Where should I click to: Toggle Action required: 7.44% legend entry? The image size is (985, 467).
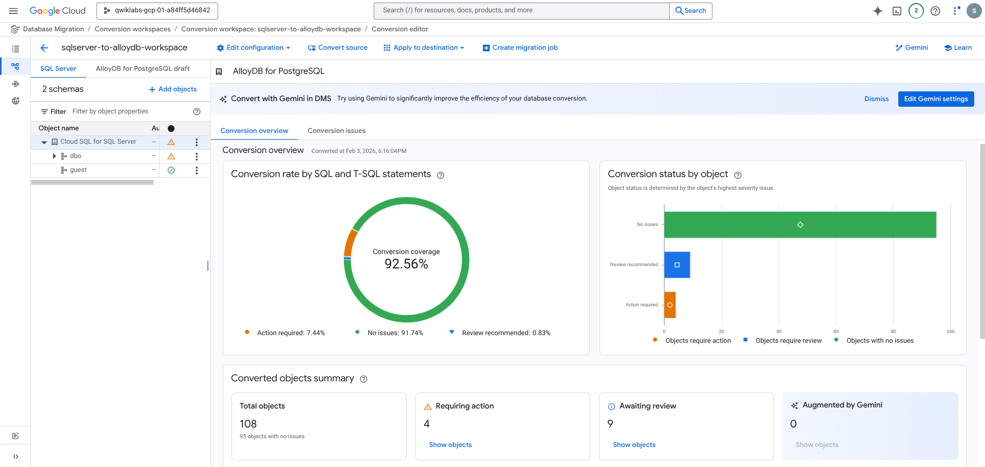(x=285, y=333)
